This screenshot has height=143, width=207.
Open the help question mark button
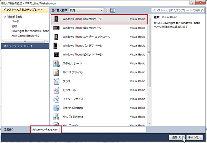[193, 2]
